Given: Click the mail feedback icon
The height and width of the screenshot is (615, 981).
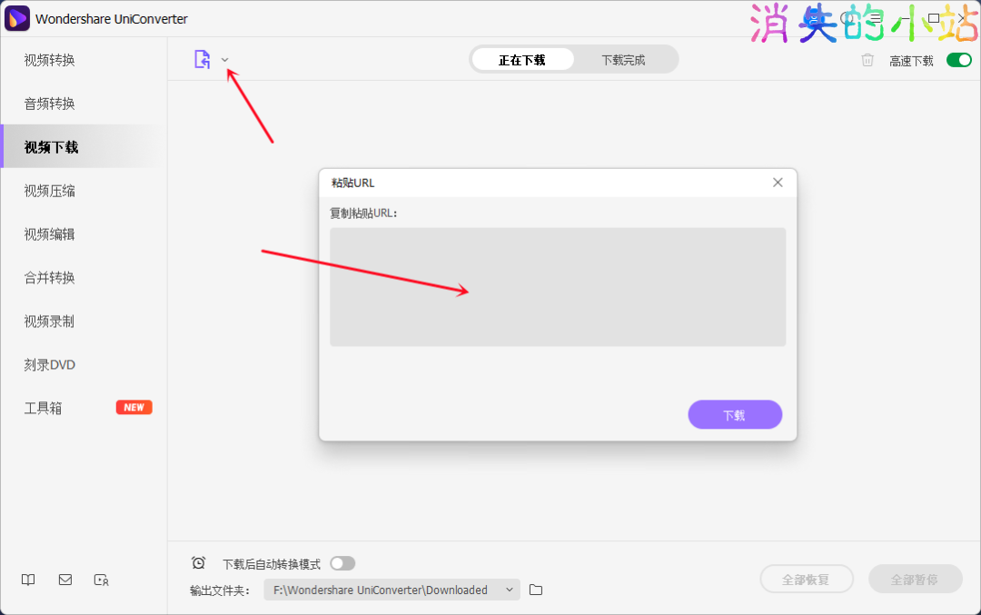Looking at the screenshot, I should 64,580.
